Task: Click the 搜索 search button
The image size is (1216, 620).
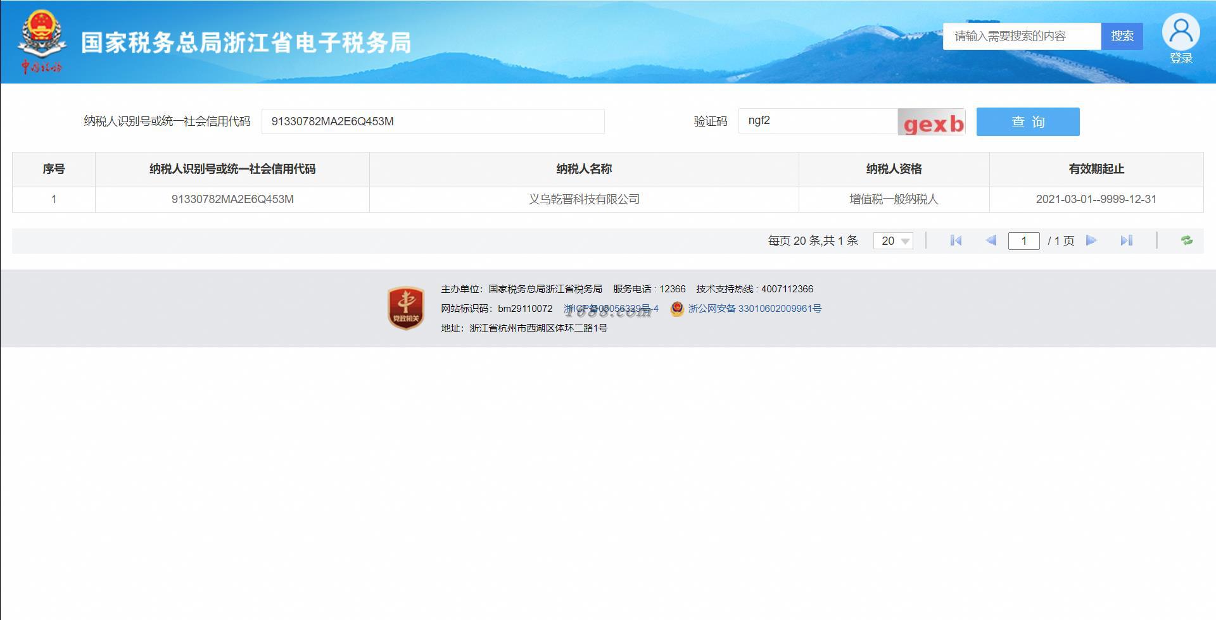Action: click(x=1122, y=36)
